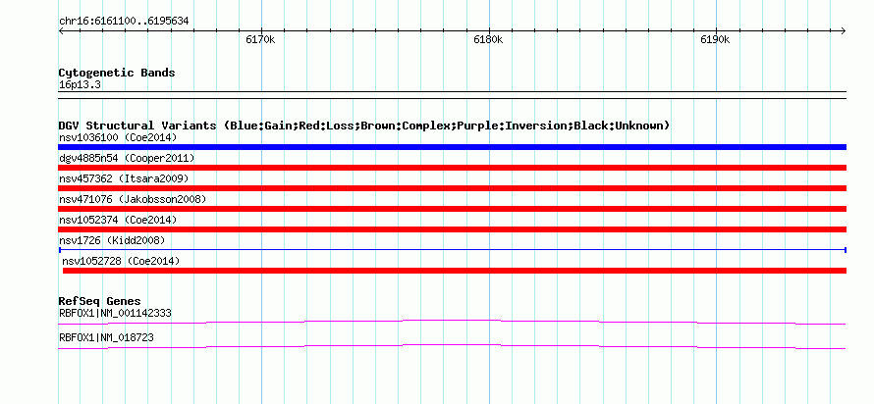Click the thin blue line for nsv1726
Image resolution: width=874 pixels, height=404 pixels.
click(x=452, y=250)
